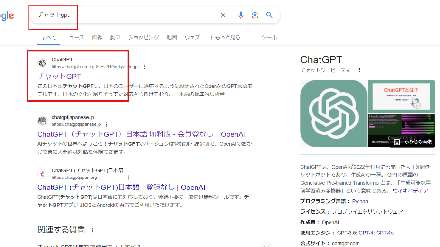Open the Python programming language link
Screen dimensions: 440x247
[x=360, y=201]
